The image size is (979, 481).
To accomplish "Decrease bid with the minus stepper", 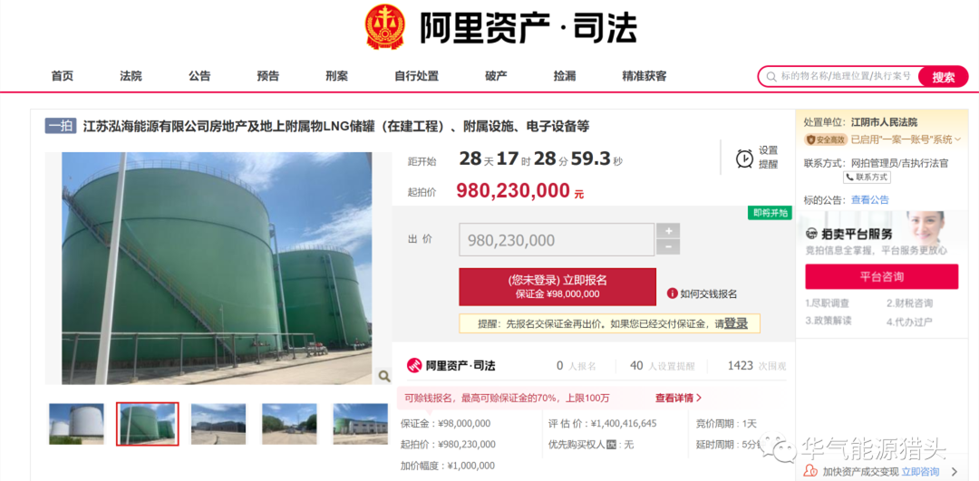I will (x=668, y=247).
